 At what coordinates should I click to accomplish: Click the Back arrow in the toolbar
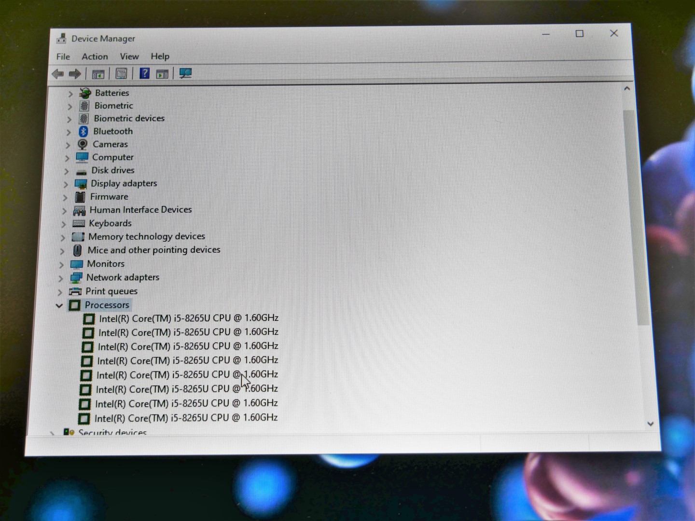click(x=58, y=74)
